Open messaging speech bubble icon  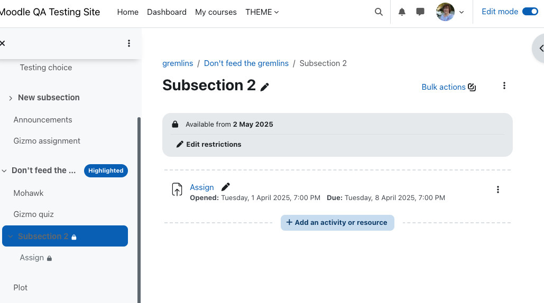point(420,12)
